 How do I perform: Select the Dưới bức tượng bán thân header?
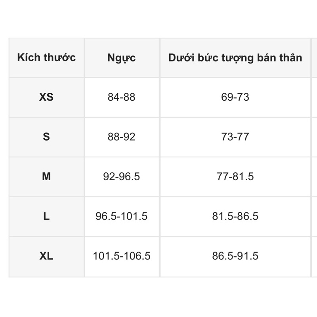(235, 57)
